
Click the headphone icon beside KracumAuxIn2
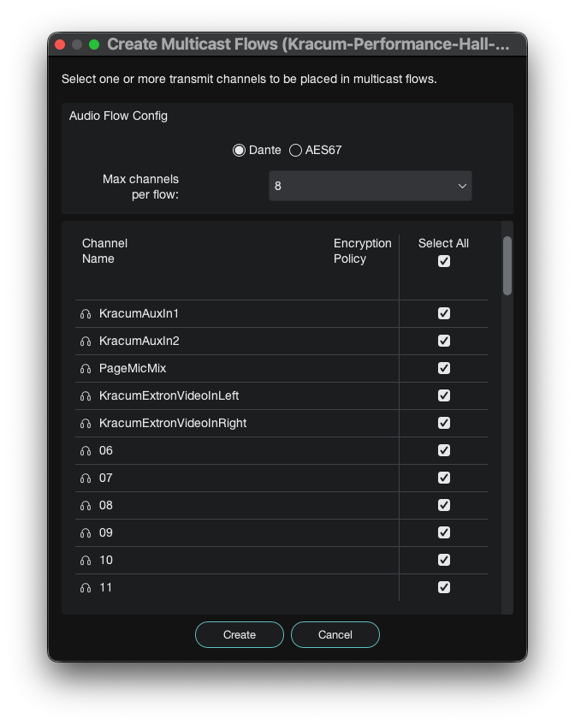click(x=86, y=342)
